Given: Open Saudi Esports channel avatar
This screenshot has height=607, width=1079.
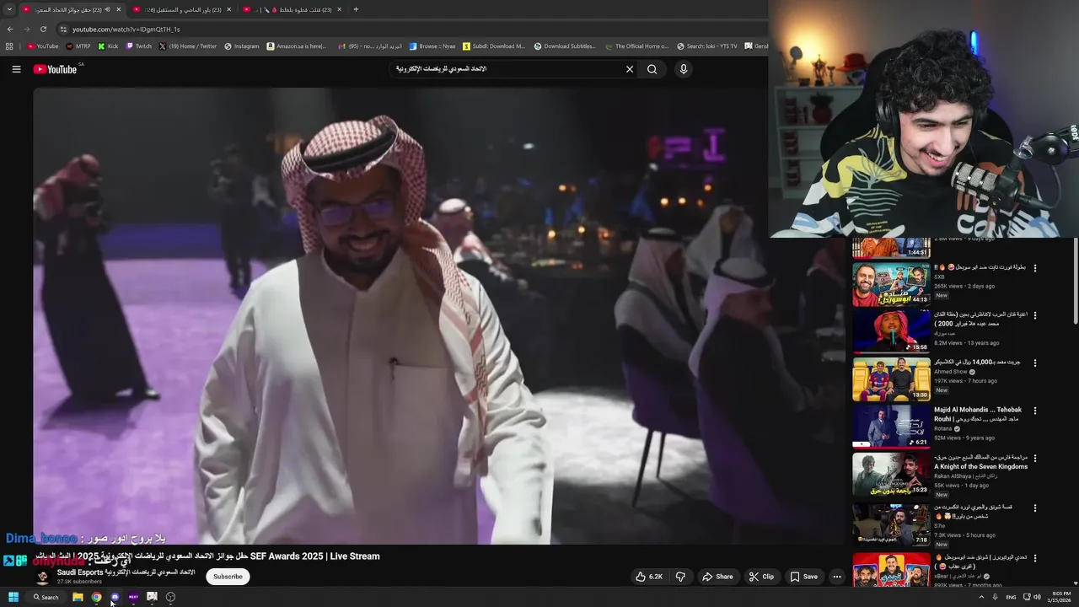Looking at the screenshot, I should tap(43, 577).
